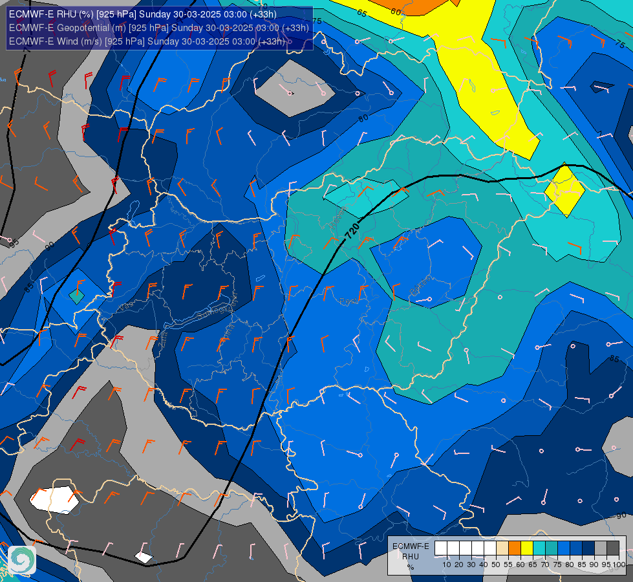
Task: Pick the dark grey 95–100% legend swatch
Action: pyautogui.click(x=613, y=548)
